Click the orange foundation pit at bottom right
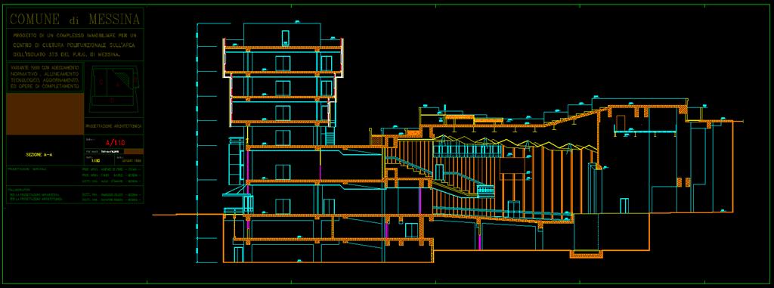Screen dimensions: 774x288 coord(587,255)
